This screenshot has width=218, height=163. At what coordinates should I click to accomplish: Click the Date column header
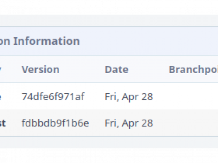[116, 70]
